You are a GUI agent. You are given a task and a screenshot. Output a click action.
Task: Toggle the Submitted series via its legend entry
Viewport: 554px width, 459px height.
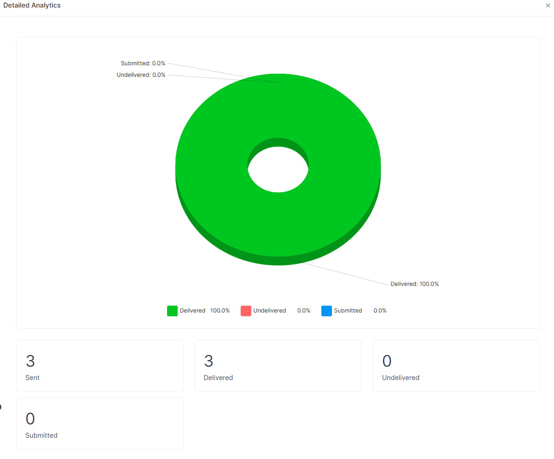click(x=348, y=311)
